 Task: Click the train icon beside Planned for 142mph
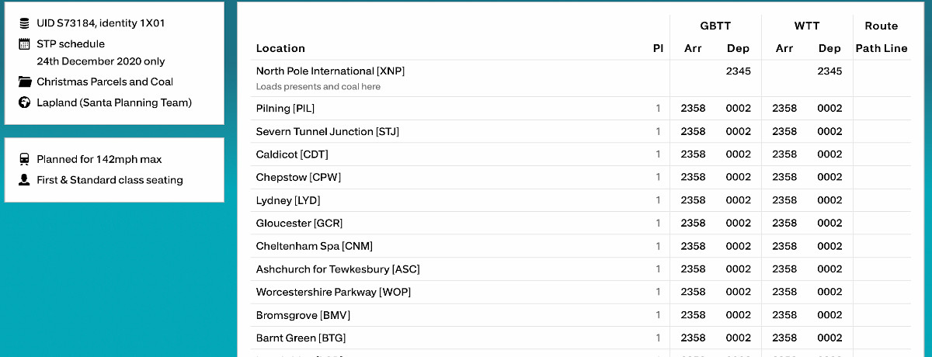24,159
